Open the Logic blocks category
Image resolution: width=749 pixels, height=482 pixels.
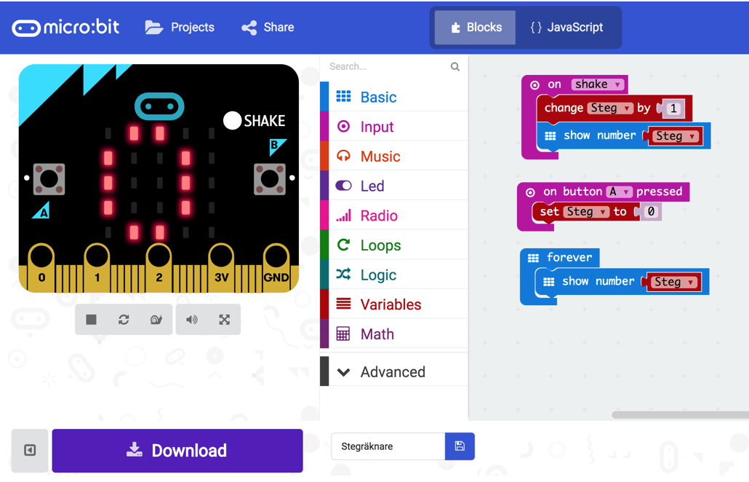pos(394,275)
